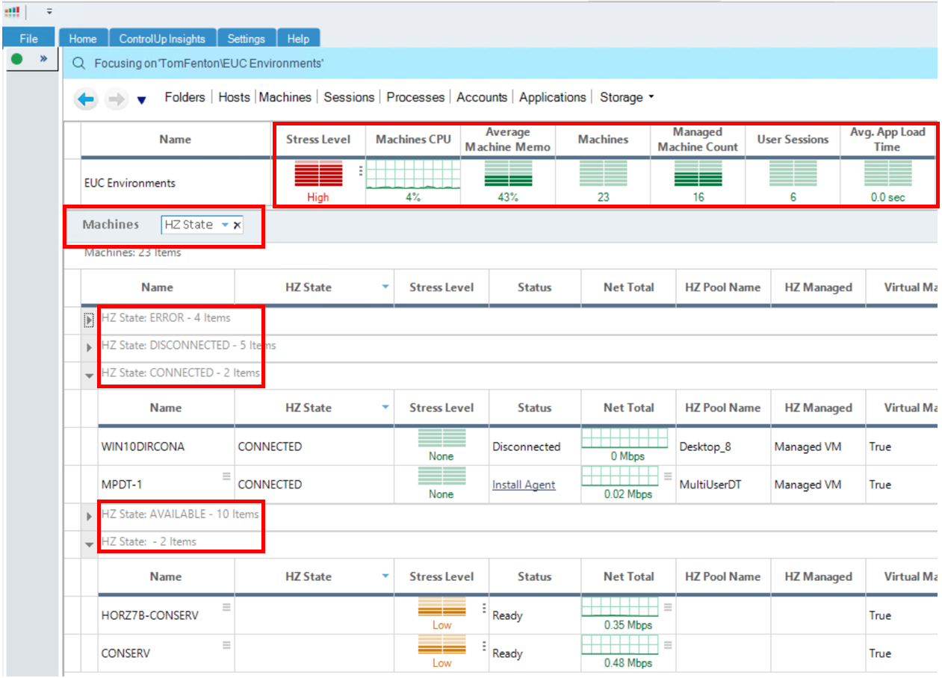Image resolution: width=942 pixels, height=678 pixels.
Task: Open menu dots beside CONSERV stress level
Action: pyautogui.click(x=483, y=645)
